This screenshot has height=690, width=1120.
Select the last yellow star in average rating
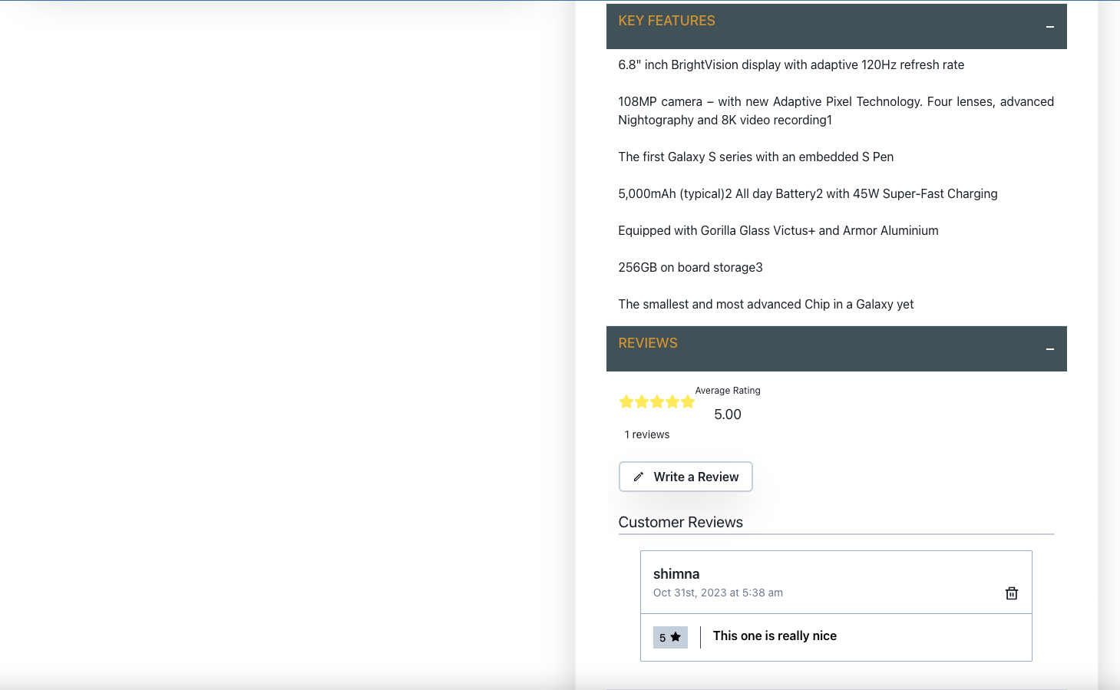(688, 401)
